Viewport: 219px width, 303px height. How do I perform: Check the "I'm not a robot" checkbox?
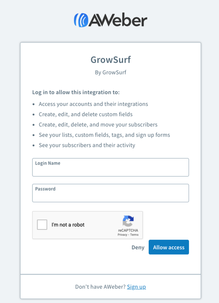tap(42, 225)
